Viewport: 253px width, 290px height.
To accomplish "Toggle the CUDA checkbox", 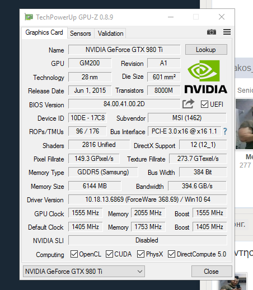I will tap(109, 254).
